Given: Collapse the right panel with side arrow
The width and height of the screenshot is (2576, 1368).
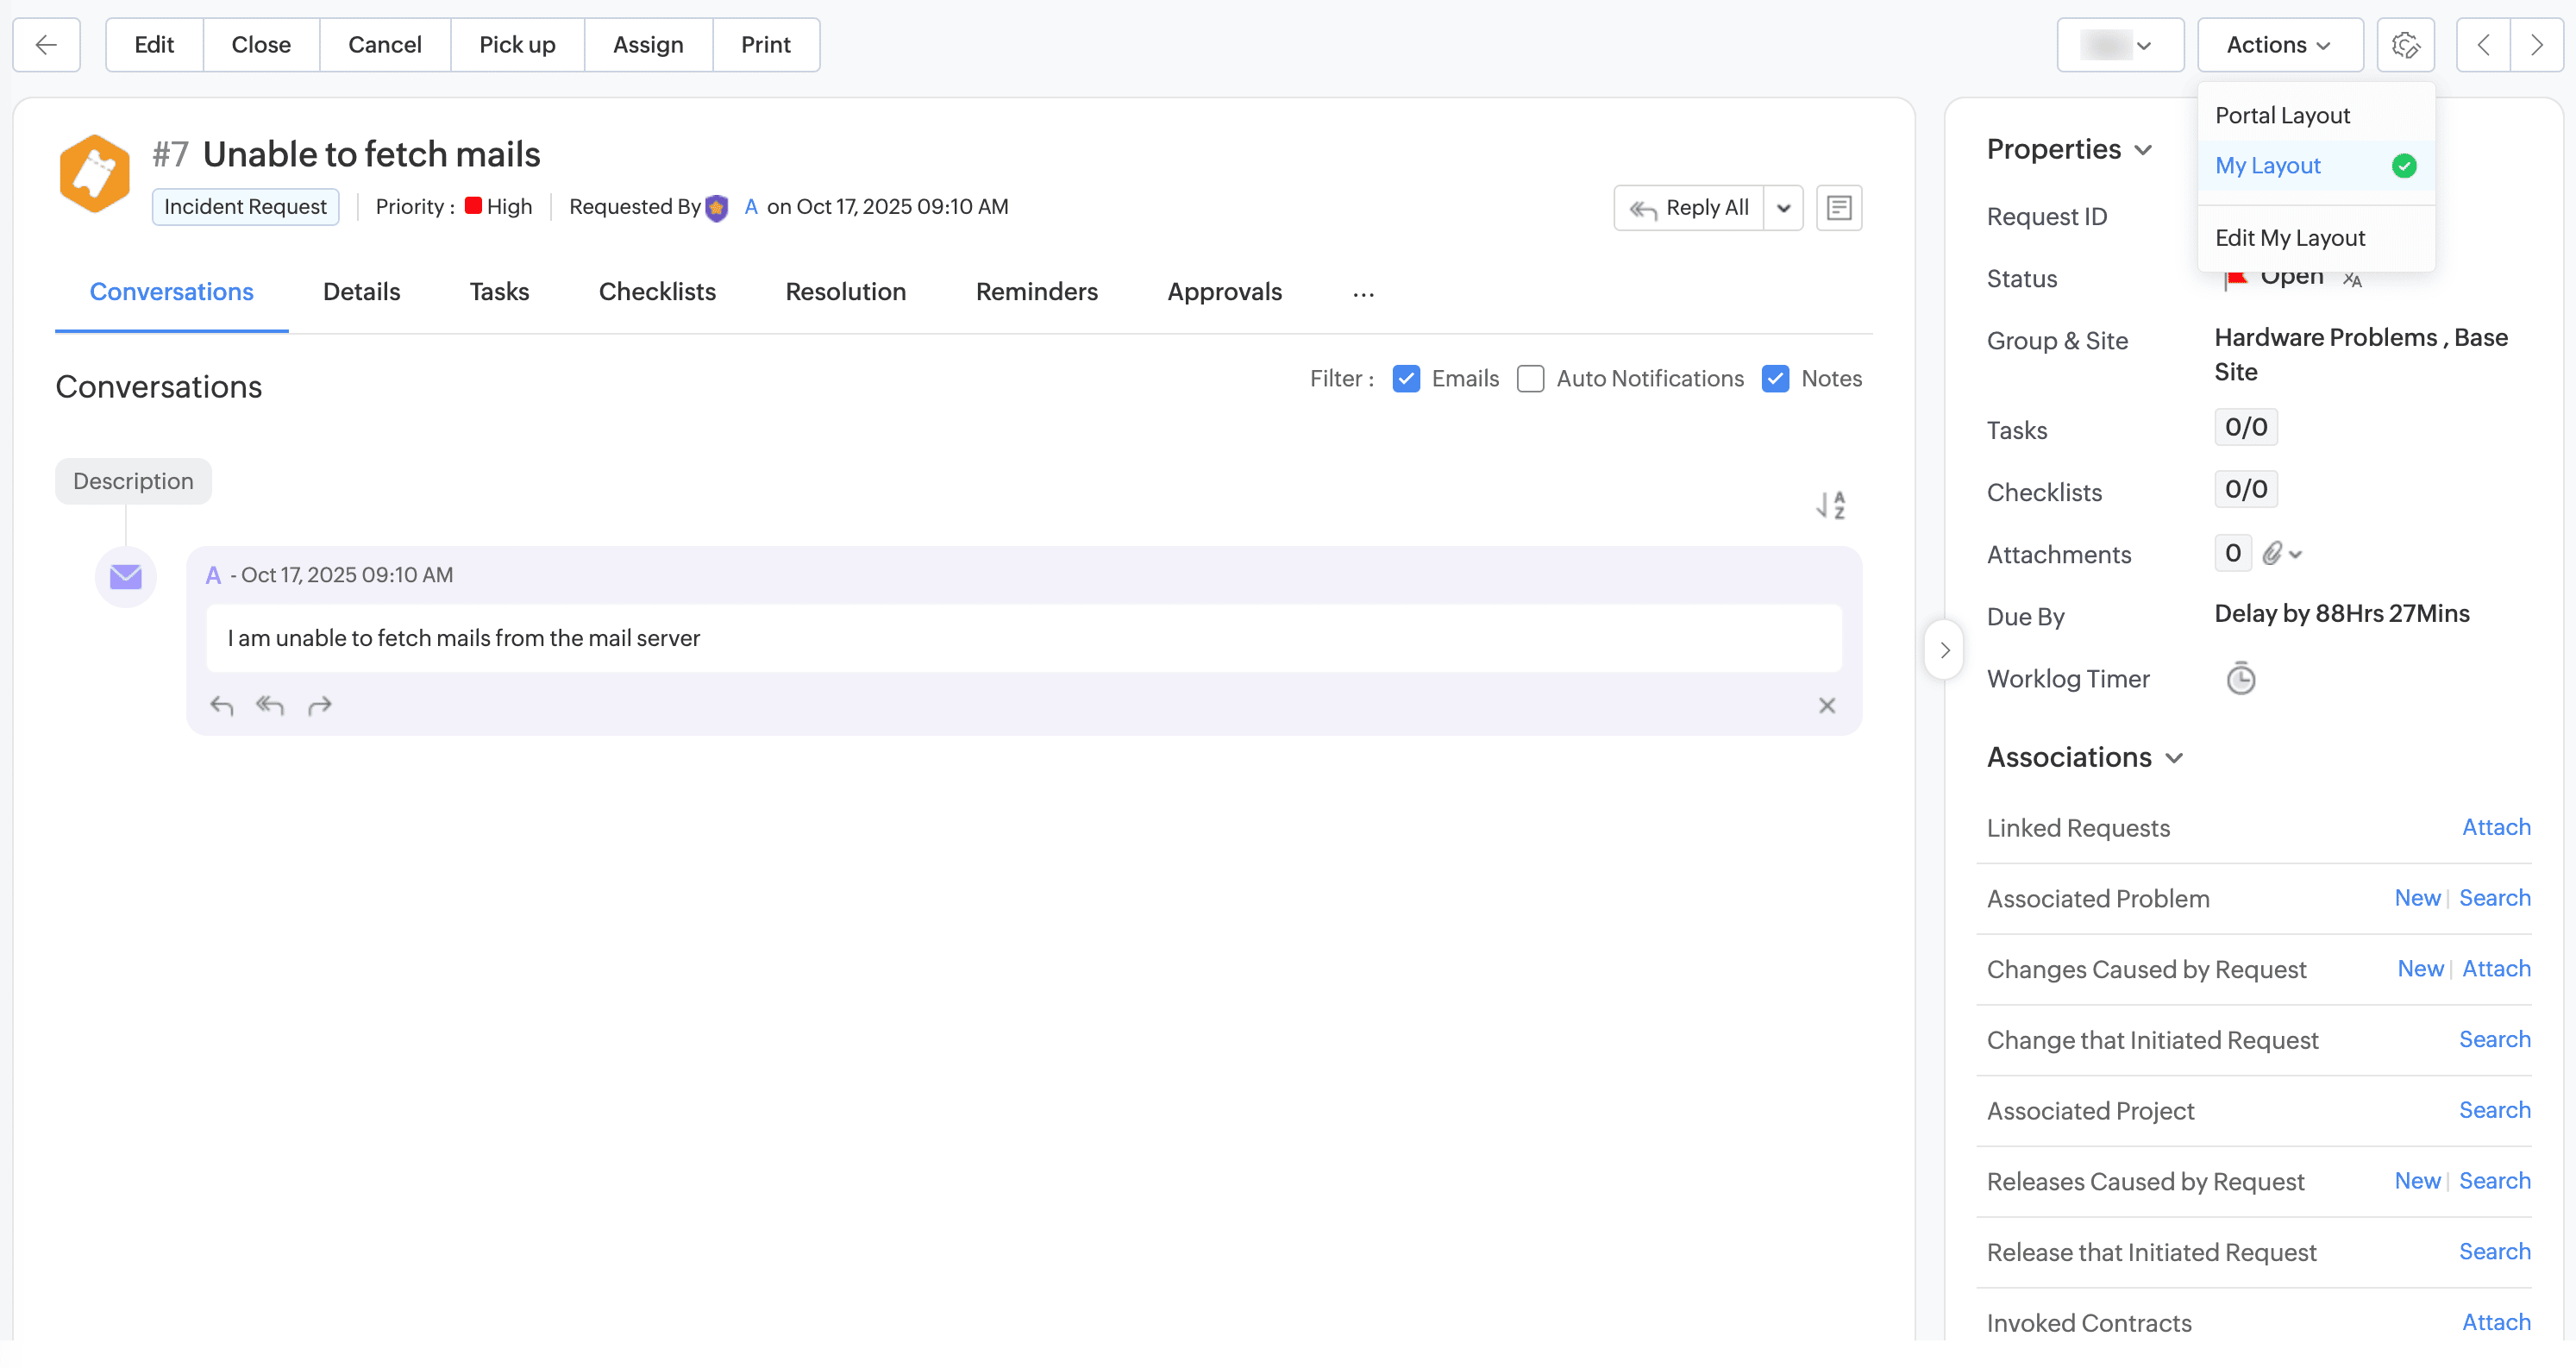Looking at the screenshot, I should pos(1944,650).
